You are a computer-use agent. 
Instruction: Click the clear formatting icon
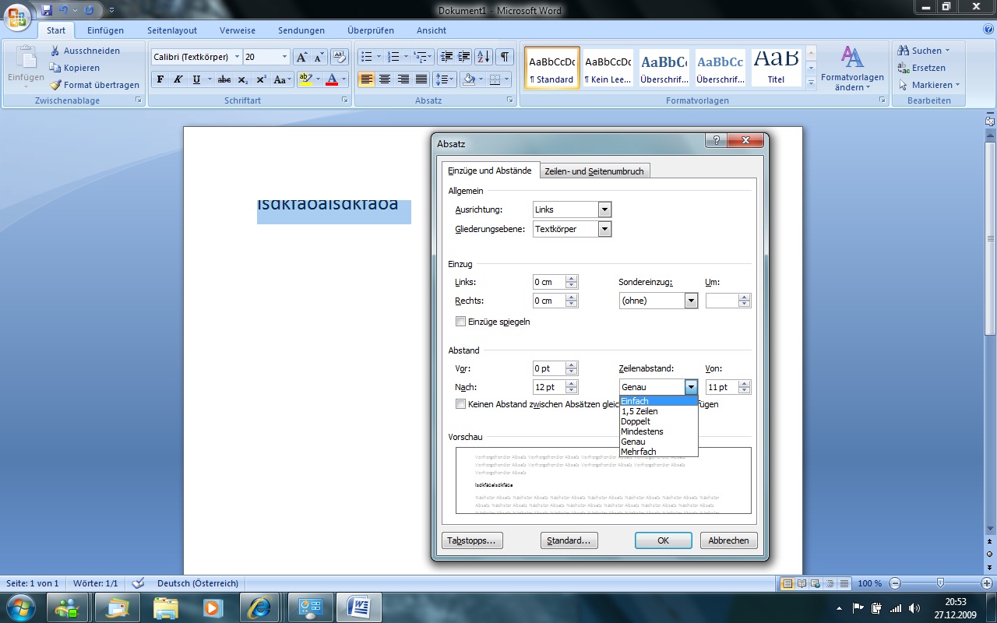[x=339, y=57]
